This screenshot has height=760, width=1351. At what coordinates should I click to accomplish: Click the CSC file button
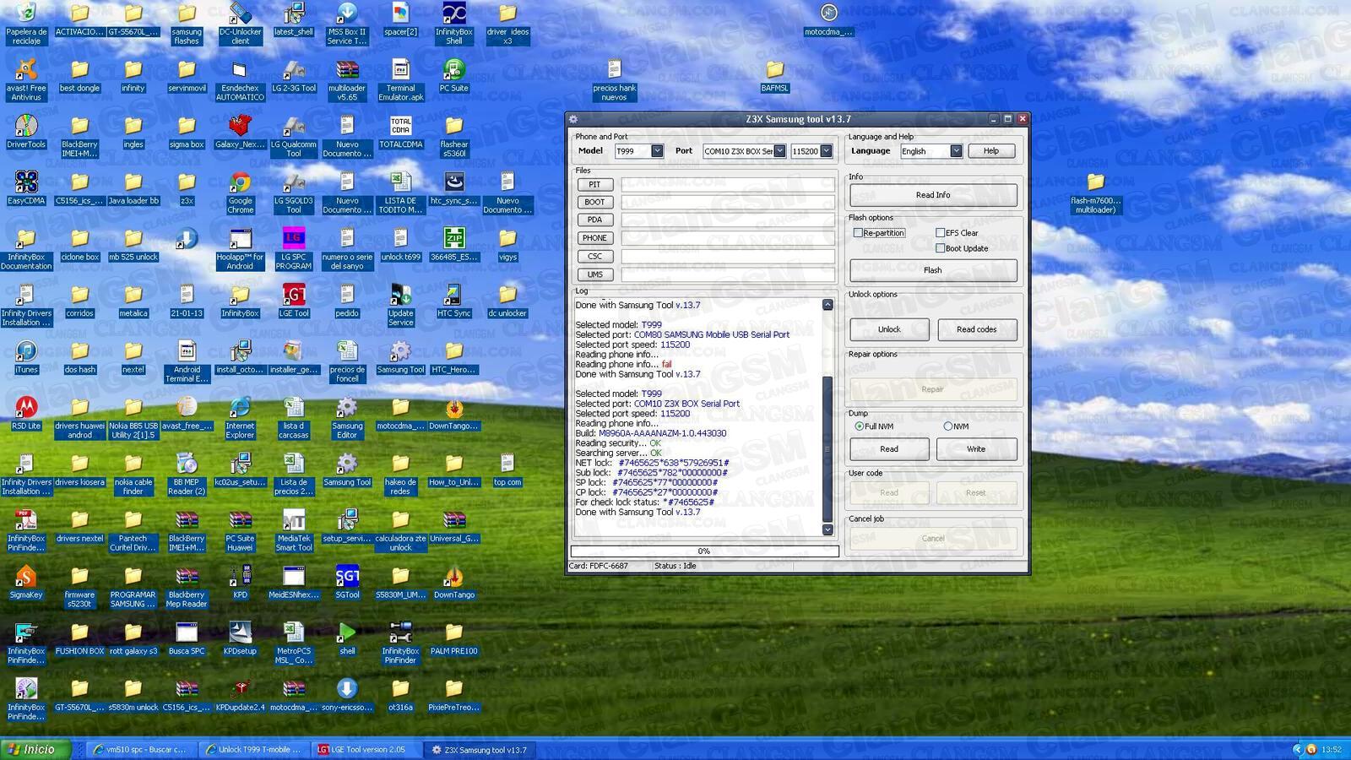coord(594,256)
